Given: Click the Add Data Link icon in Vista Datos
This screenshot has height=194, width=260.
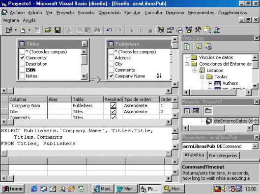Looking at the screenshot, I should [x=199, y=47].
